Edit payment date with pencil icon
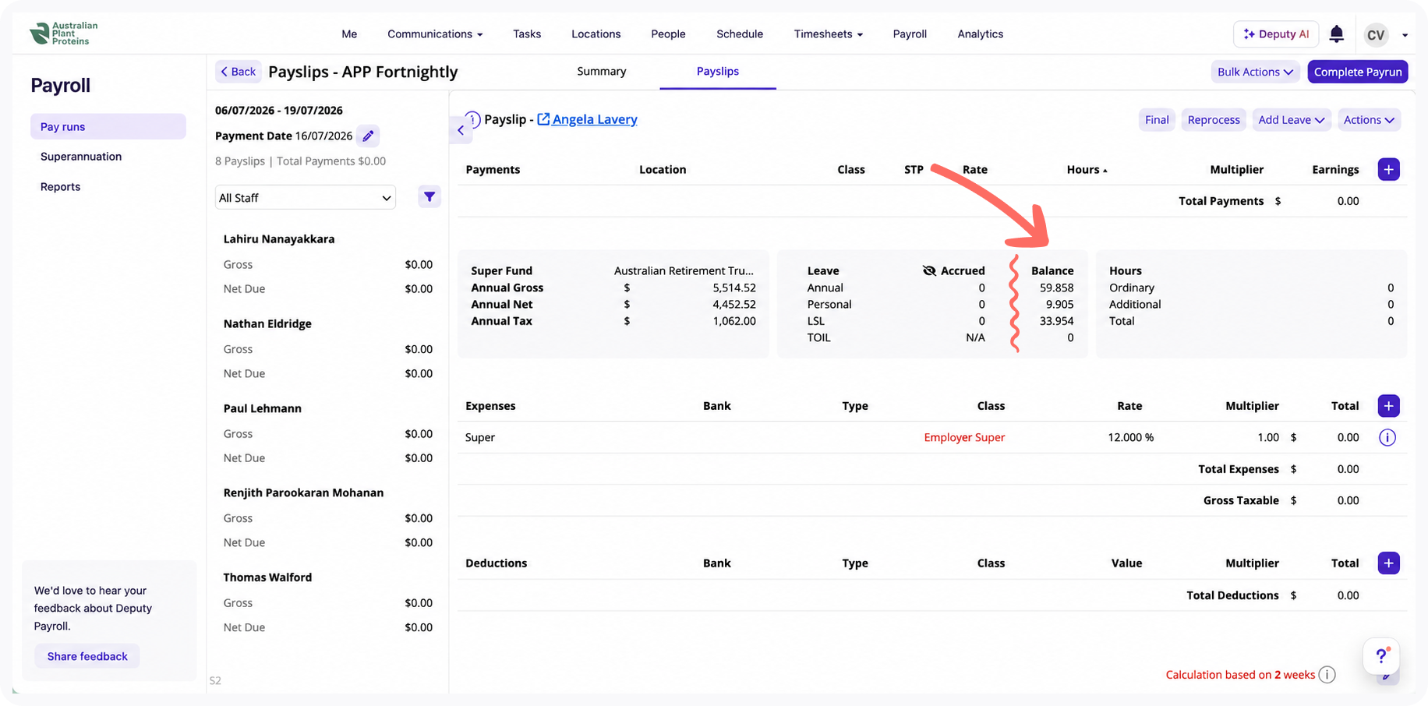This screenshot has width=1428, height=706. click(x=368, y=136)
